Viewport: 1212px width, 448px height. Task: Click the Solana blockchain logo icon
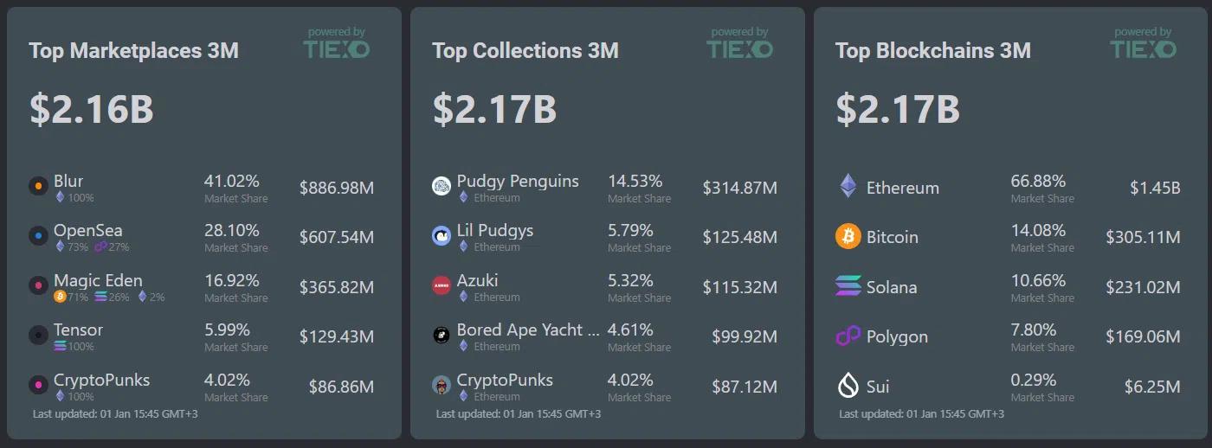pyautogui.click(x=848, y=286)
